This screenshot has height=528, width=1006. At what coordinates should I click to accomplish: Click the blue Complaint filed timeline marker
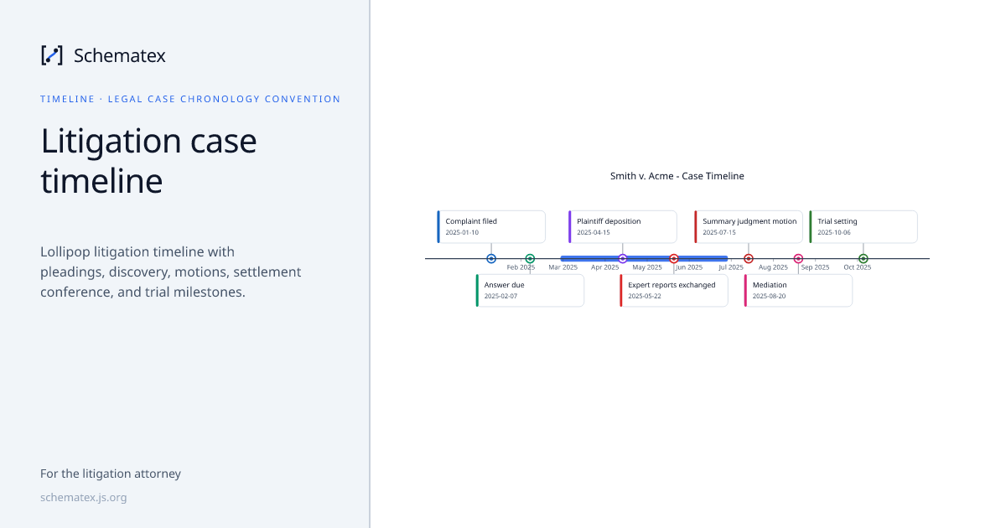point(491,259)
